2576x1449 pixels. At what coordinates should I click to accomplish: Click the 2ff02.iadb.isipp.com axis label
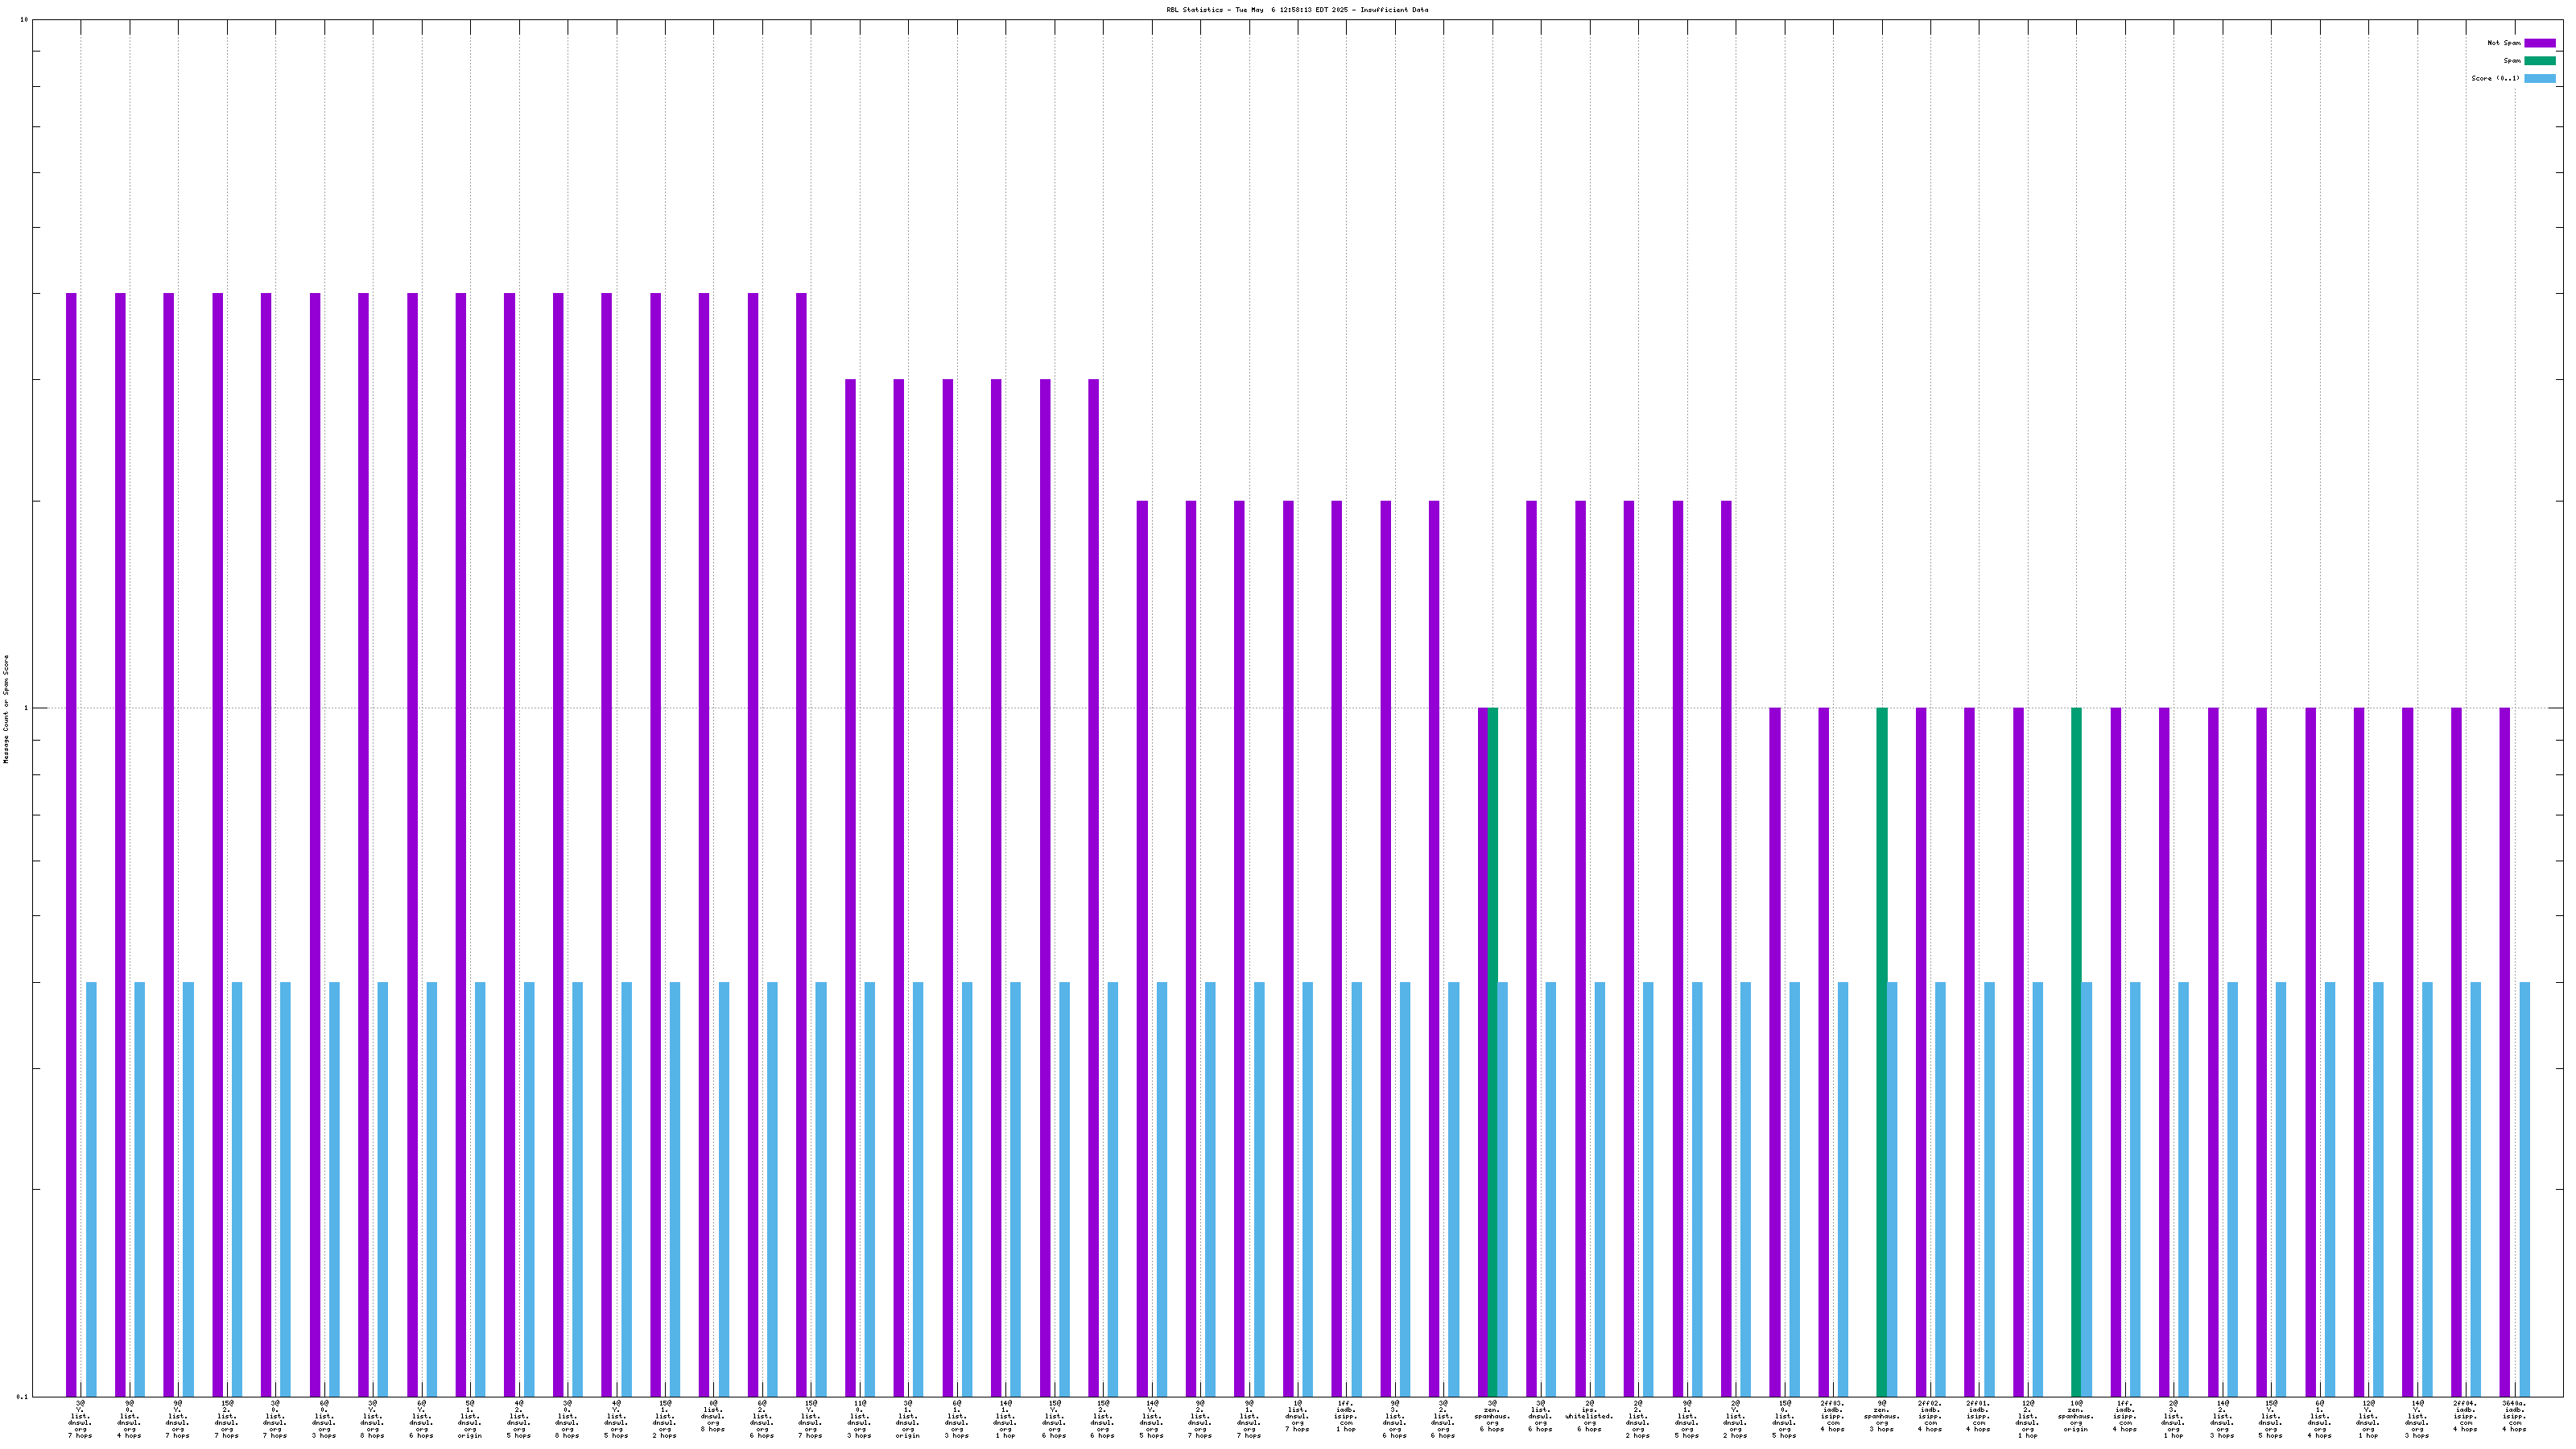(x=1930, y=1418)
